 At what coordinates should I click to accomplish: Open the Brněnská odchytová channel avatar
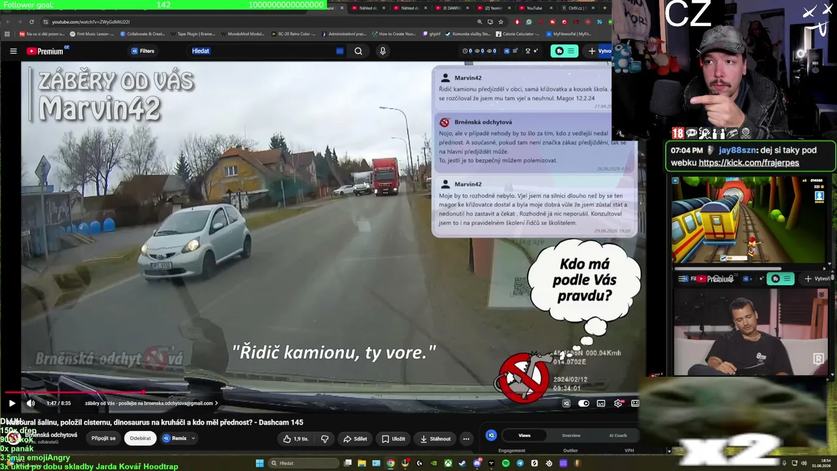tap(13, 438)
